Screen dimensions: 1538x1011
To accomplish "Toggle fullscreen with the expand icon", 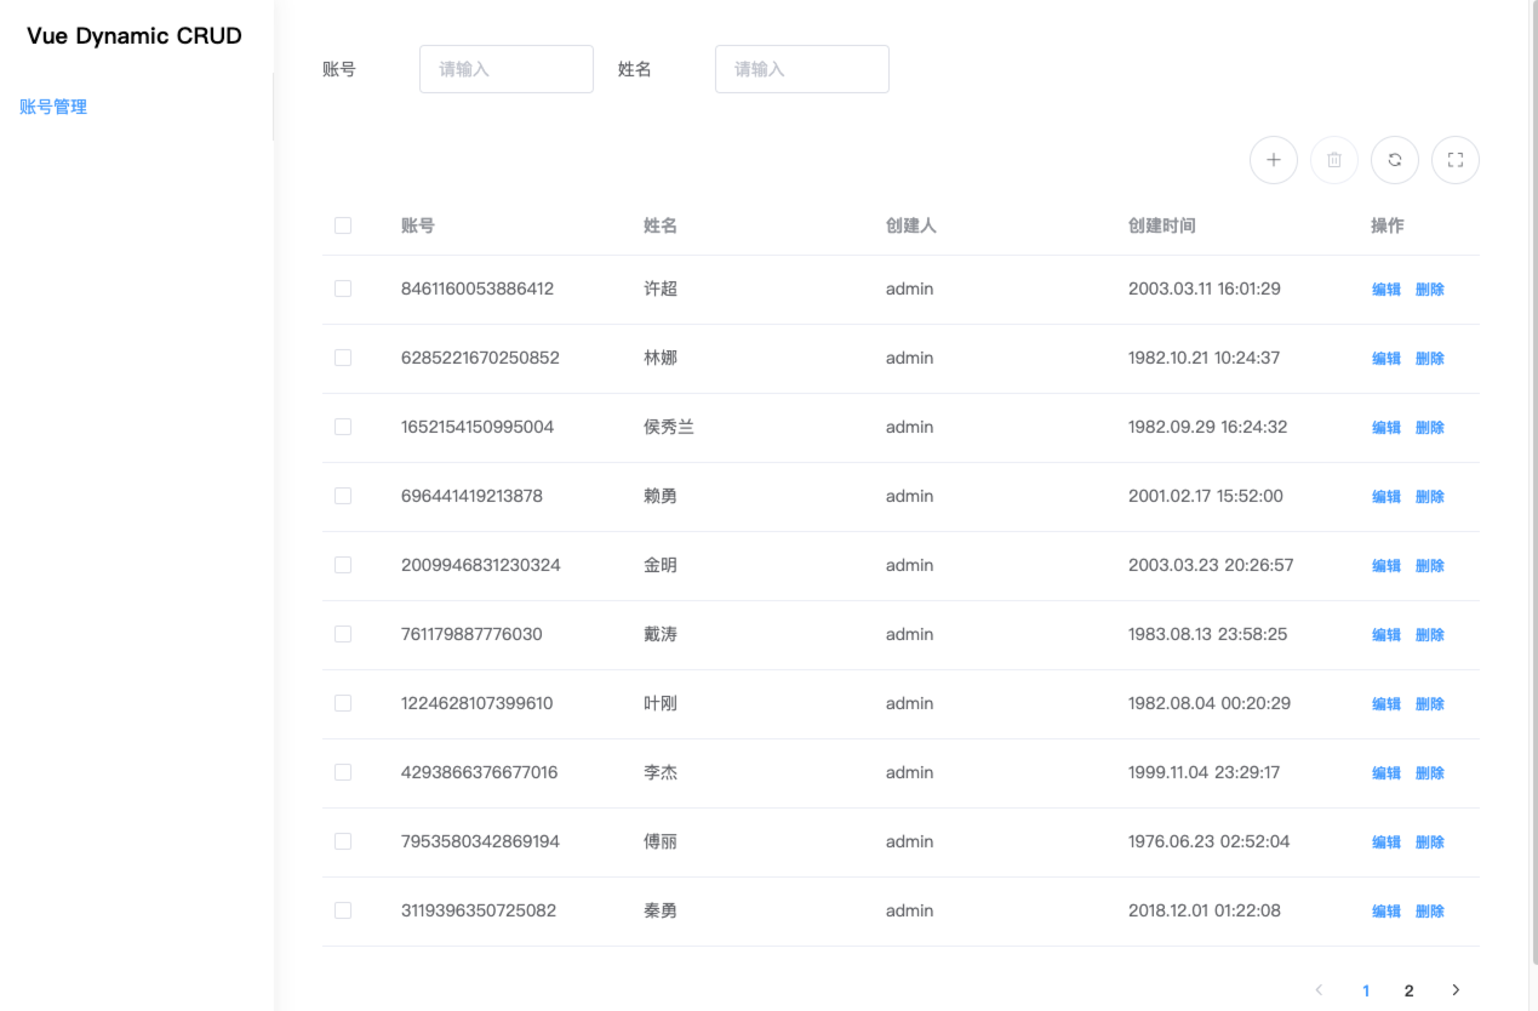I will [1454, 159].
